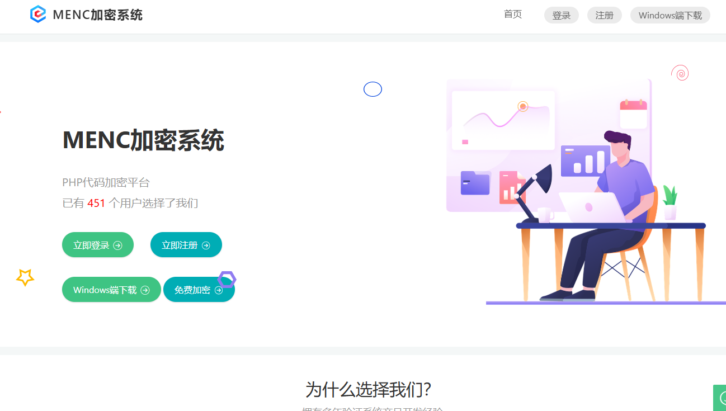Open the 首页 navigation item
Viewport: 726px width, 411px height.
tap(513, 15)
